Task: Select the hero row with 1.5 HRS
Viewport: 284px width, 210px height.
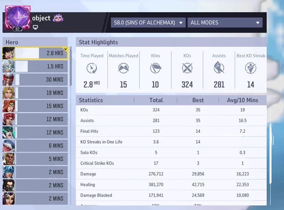Action: [35, 66]
